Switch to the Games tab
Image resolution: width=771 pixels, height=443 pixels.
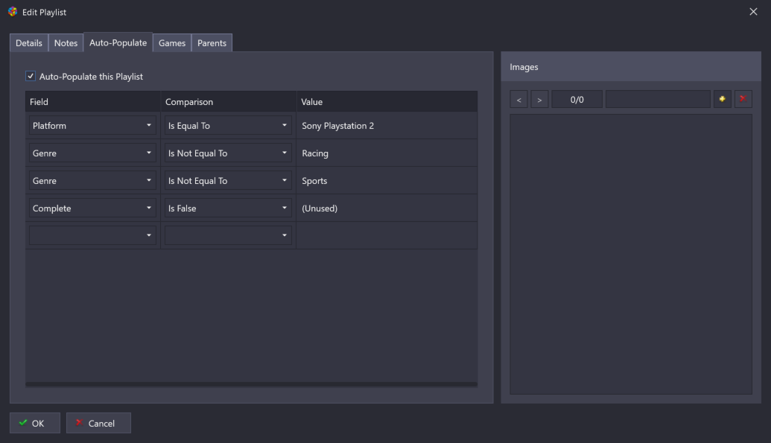pyautogui.click(x=172, y=43)
